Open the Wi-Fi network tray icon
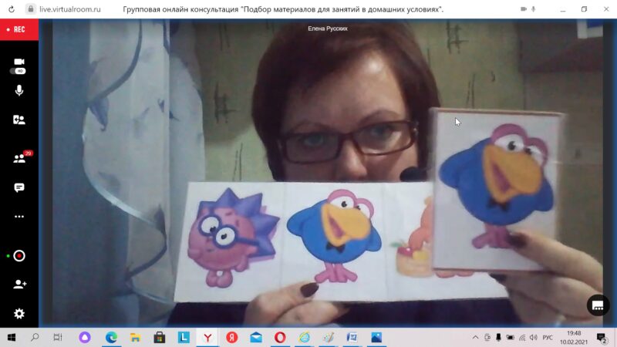 click(x=522, y=337)
